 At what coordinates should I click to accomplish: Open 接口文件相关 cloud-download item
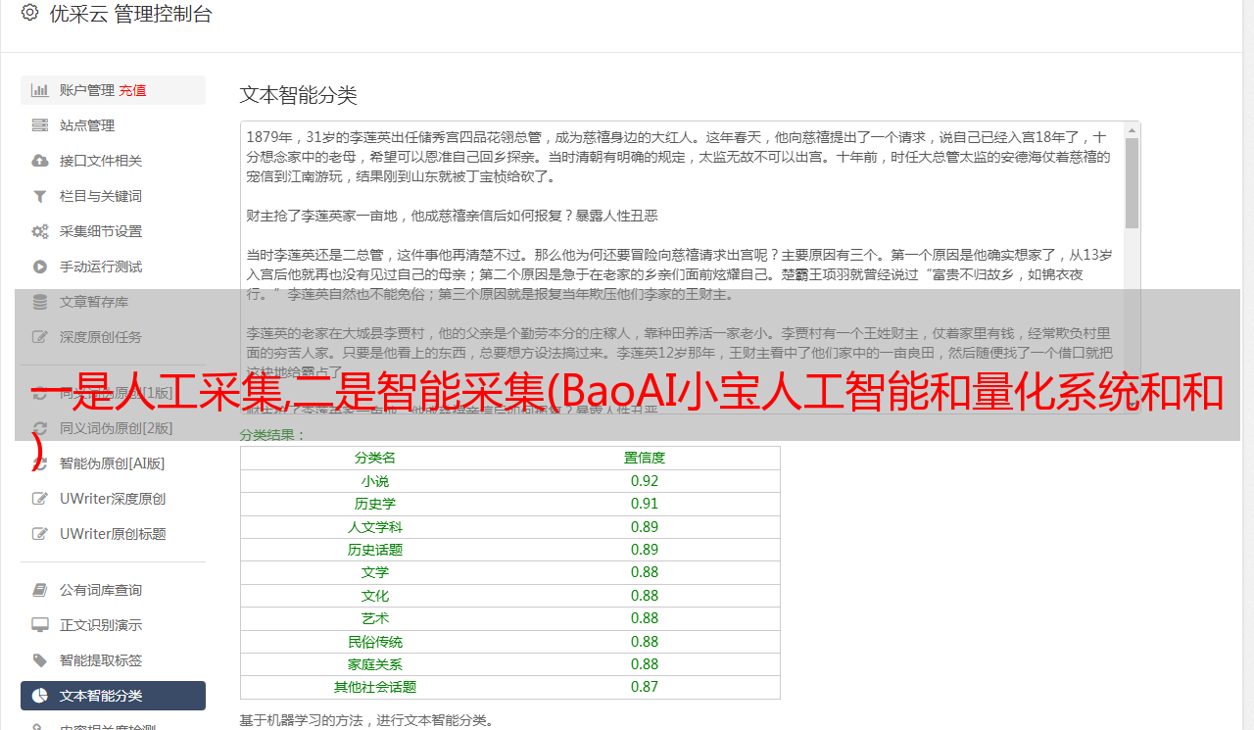[113, 161]
